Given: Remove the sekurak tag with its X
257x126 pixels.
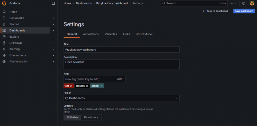Looking at the screenshot, I should pyautogui.click(x=87, y=86).
